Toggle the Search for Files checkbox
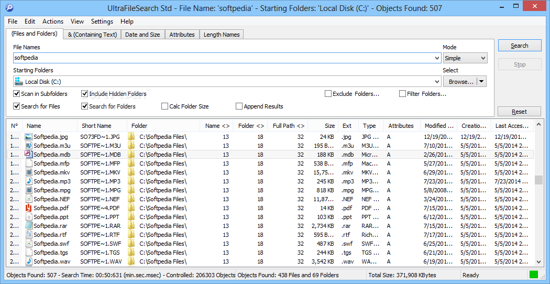550x284 pixels. tap(16, 106)
